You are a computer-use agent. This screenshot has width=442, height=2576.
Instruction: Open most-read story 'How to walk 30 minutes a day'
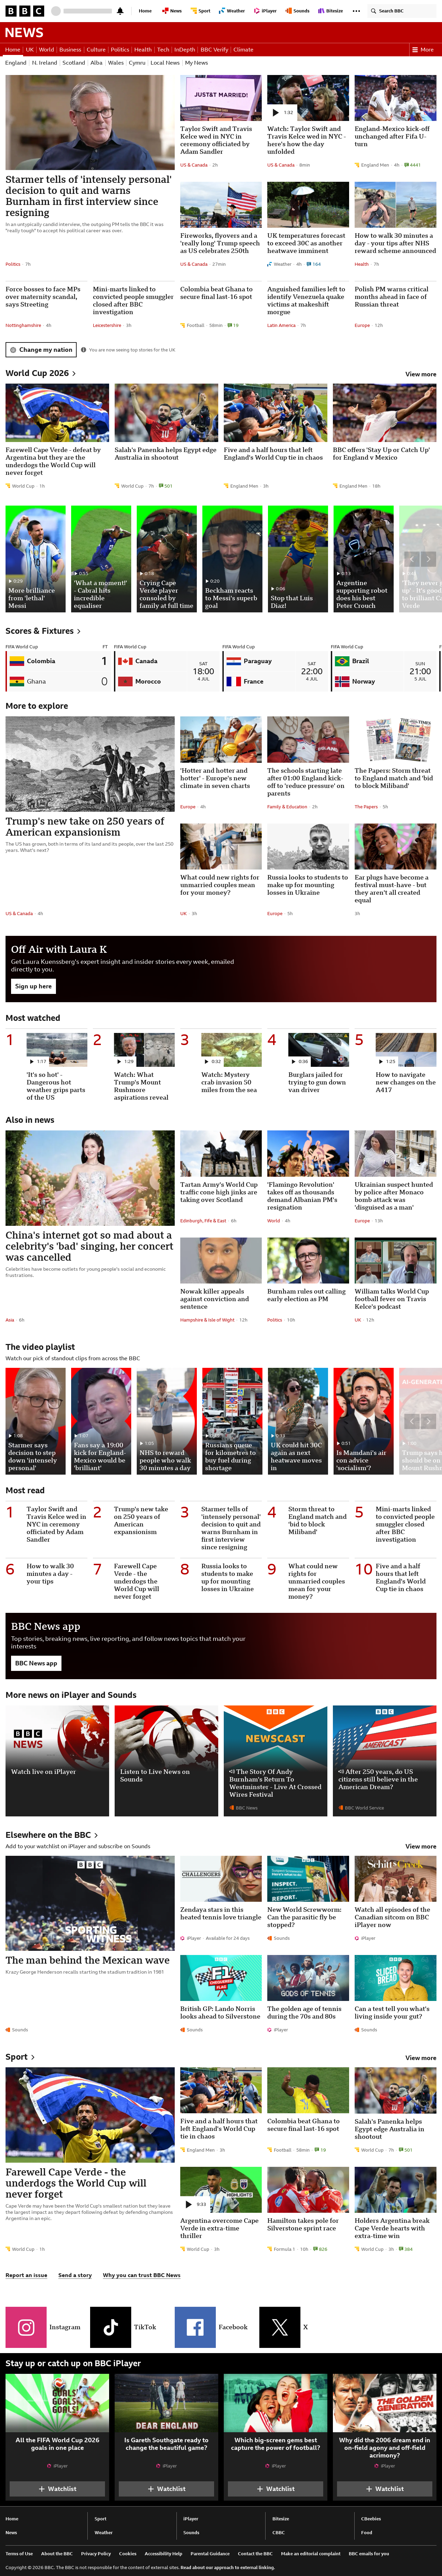pos(50,1574)
